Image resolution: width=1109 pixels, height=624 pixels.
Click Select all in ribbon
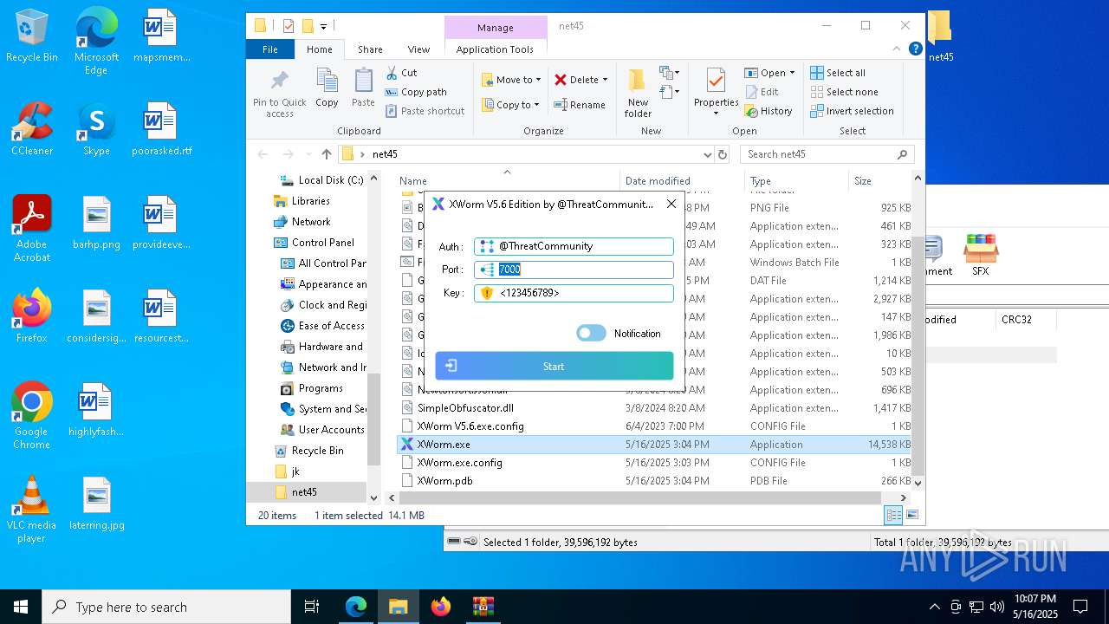click(838, 73)
